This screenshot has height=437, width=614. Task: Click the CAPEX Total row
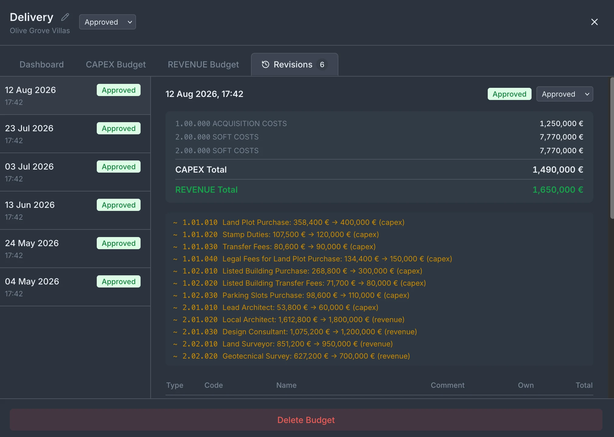(x=379, y=170)
